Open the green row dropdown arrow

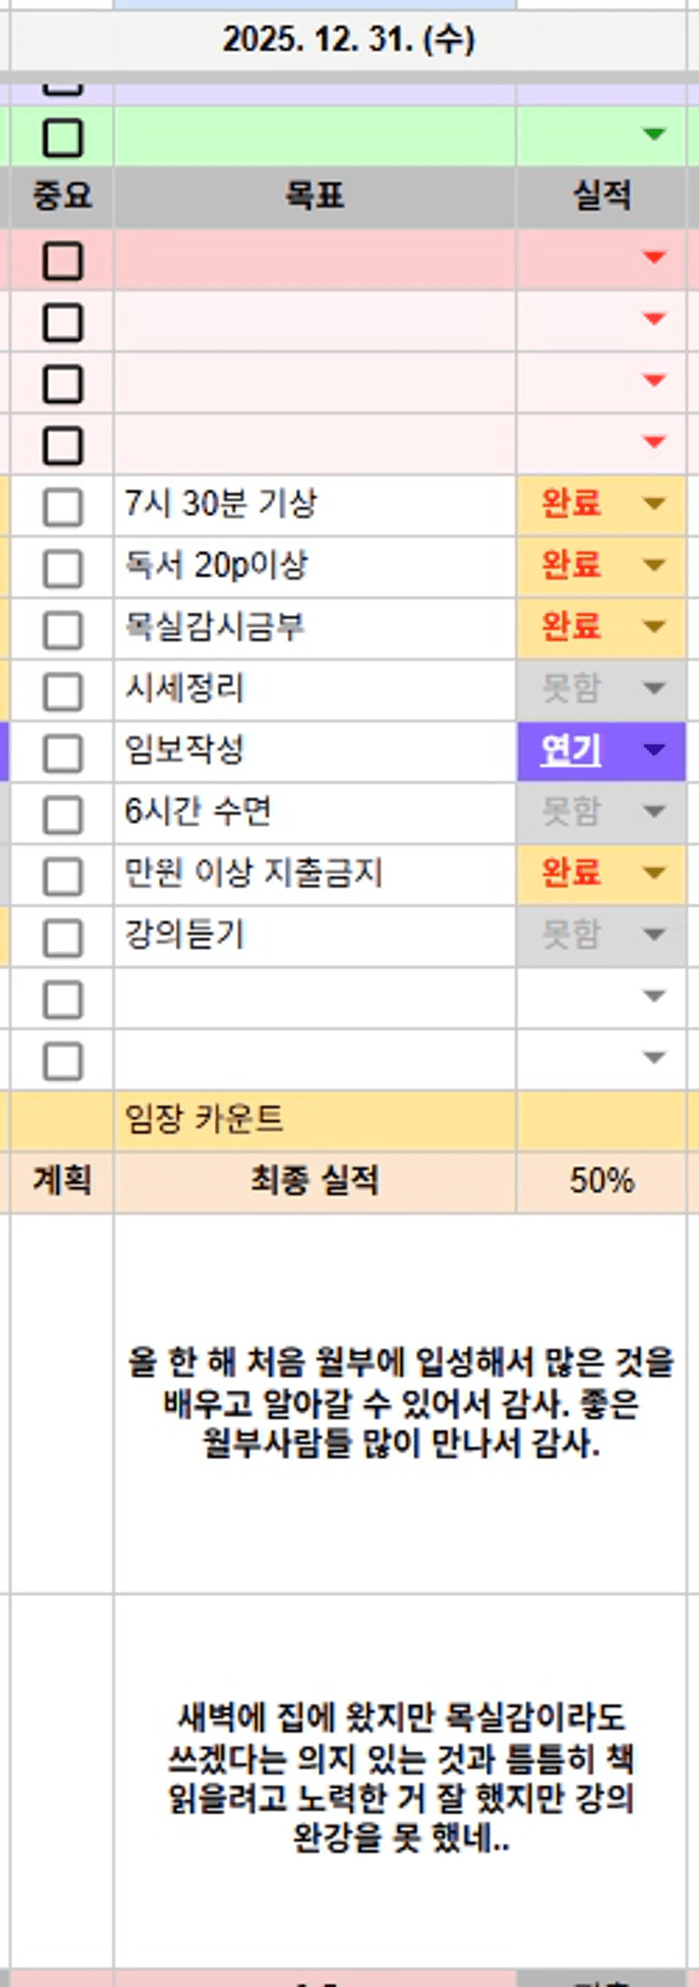pyautogui.click(x=654, y=134)
